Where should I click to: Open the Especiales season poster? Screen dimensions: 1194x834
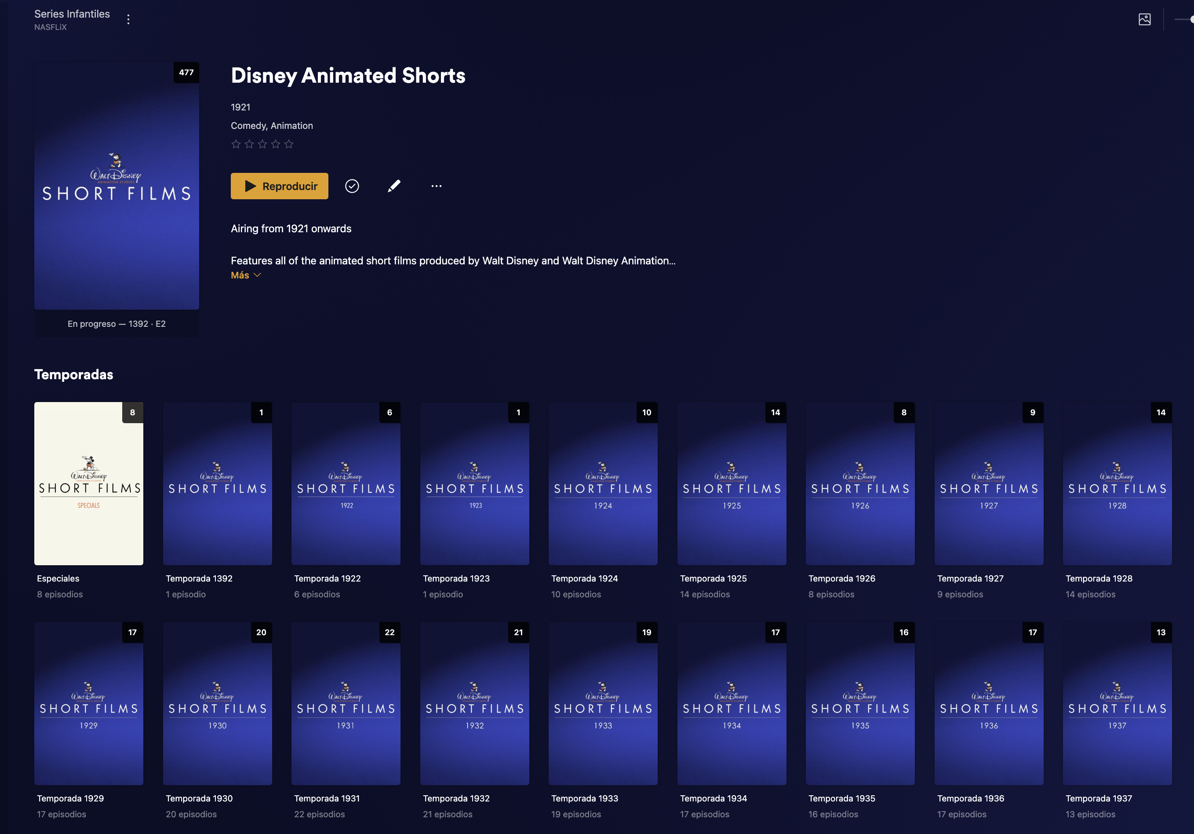[88, 483]
